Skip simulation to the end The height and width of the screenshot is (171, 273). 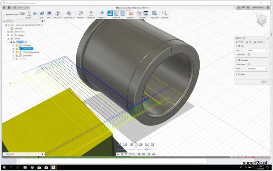[154, 144]
